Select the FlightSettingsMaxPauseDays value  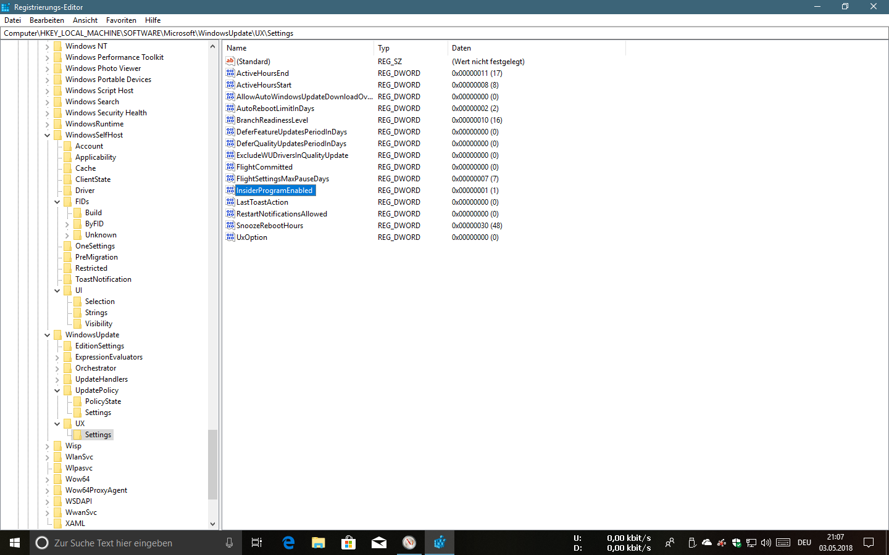[283, 178]
